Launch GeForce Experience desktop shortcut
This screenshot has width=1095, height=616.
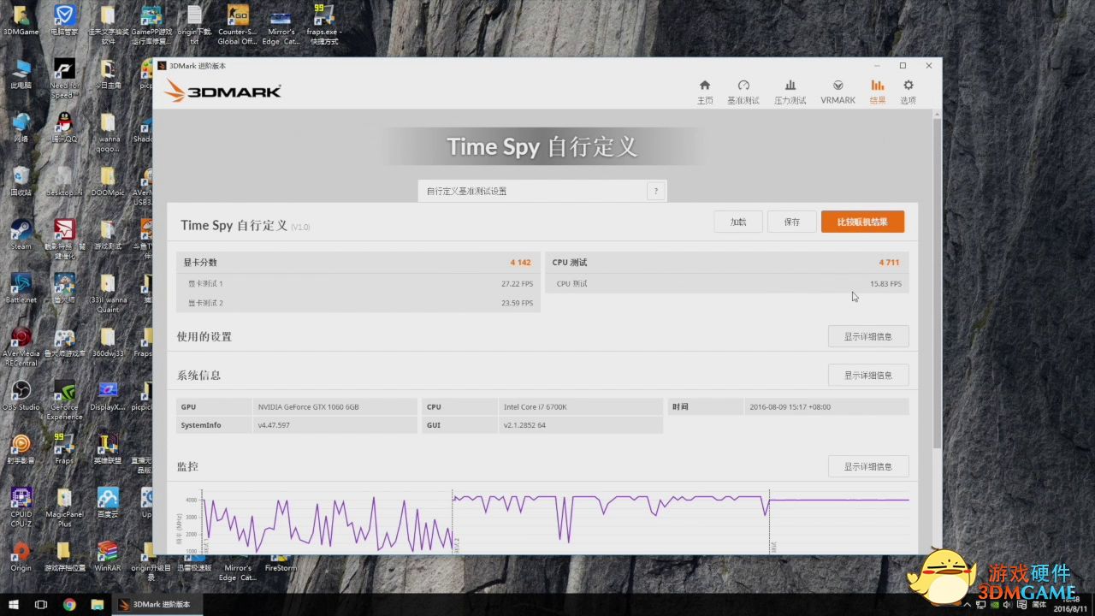click(x=64, y=400)
